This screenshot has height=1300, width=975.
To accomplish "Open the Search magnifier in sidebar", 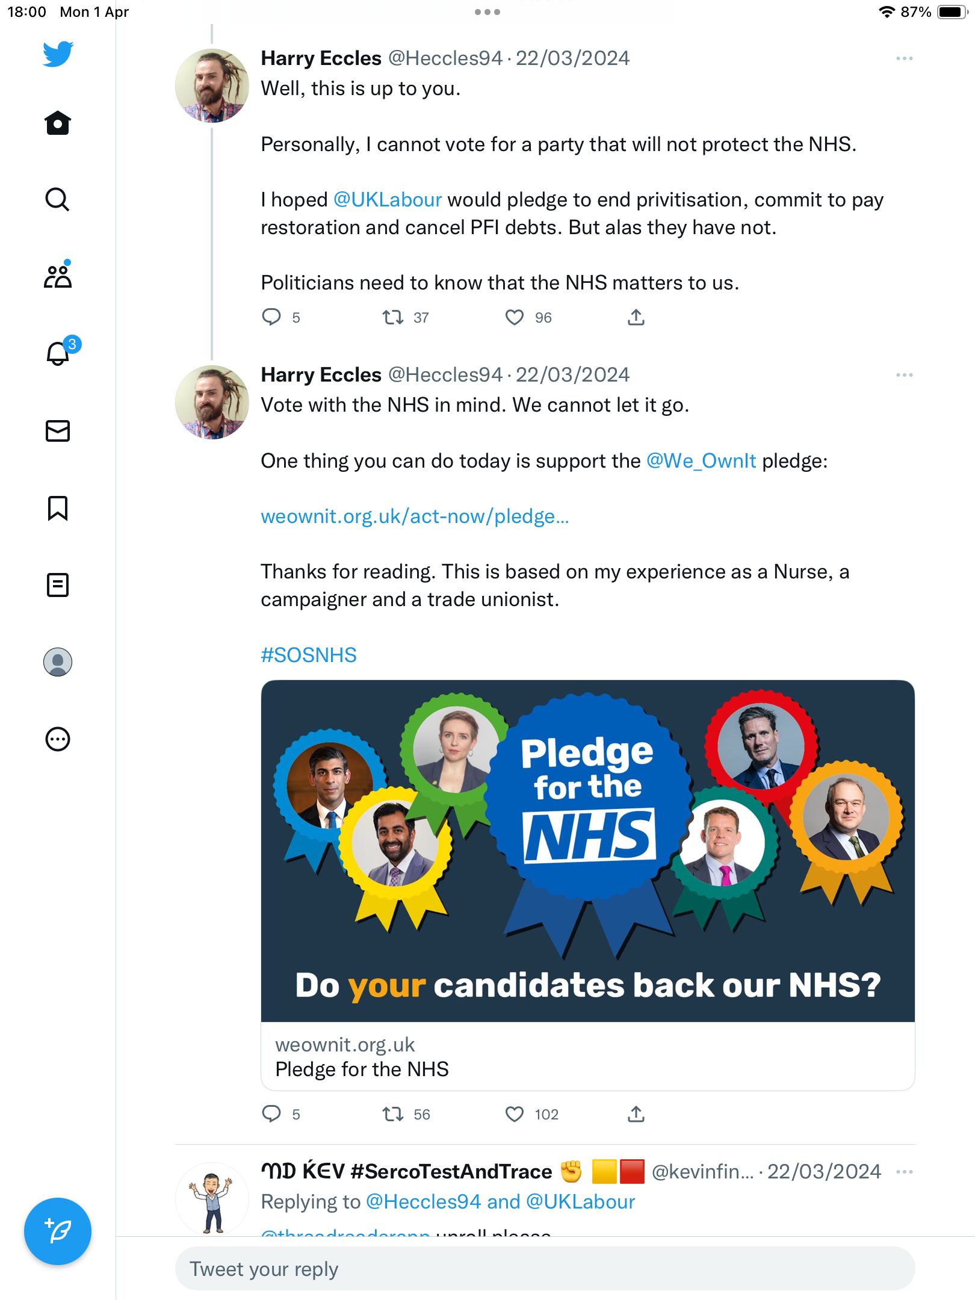I will pos(58,199).
